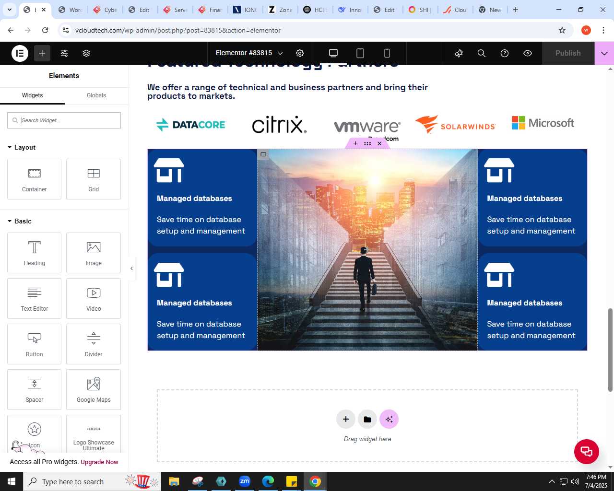This screenshot has height=491, width=614.
Task: Open the Structure layers icon
Action: [86, 53]
